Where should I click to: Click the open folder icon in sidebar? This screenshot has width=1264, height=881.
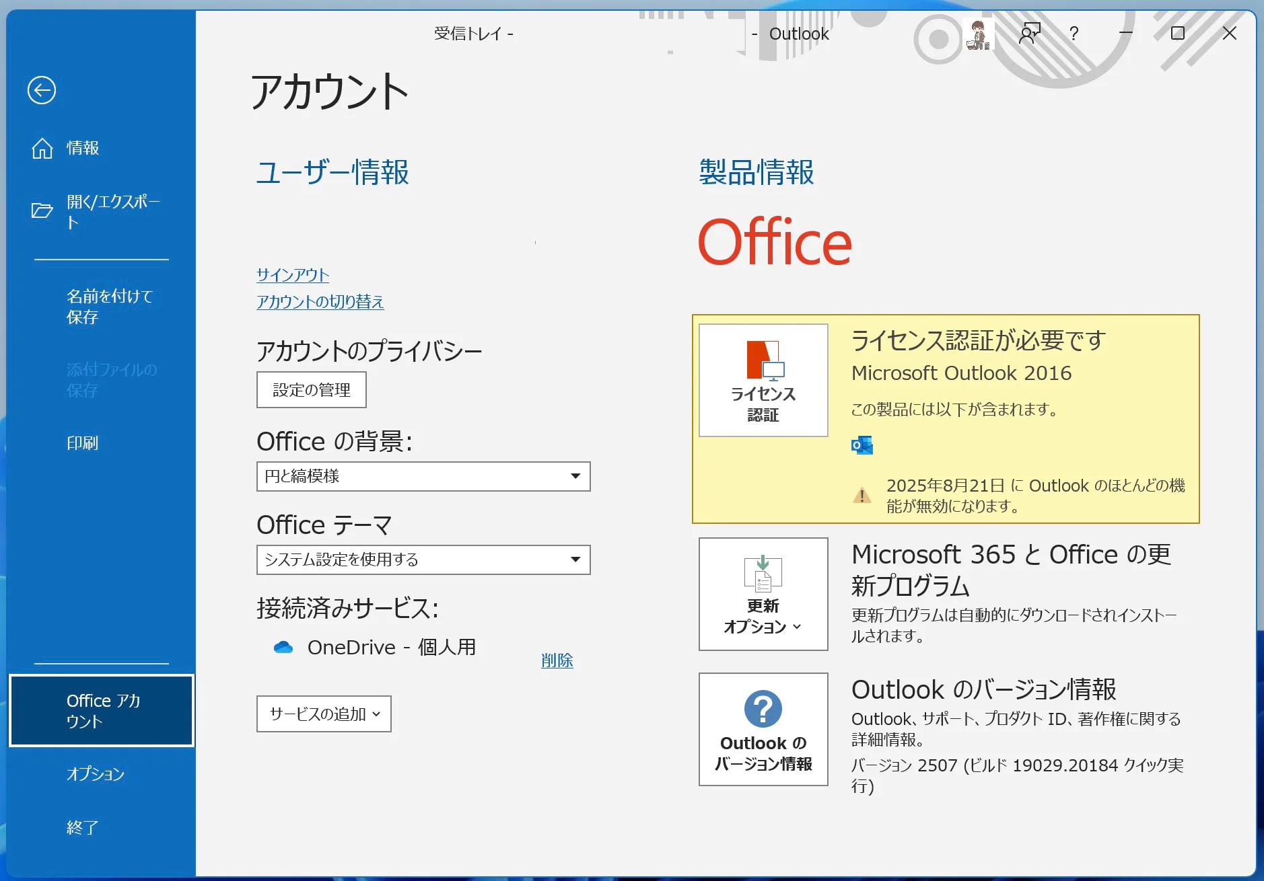pyautogui.click(x=42, y=211)
